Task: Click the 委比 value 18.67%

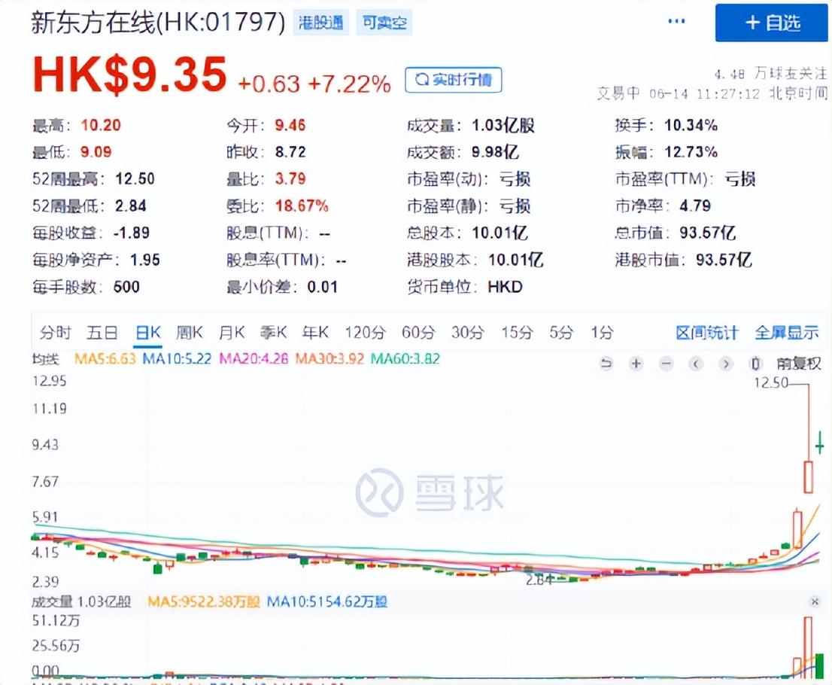Action: (302, 206)
